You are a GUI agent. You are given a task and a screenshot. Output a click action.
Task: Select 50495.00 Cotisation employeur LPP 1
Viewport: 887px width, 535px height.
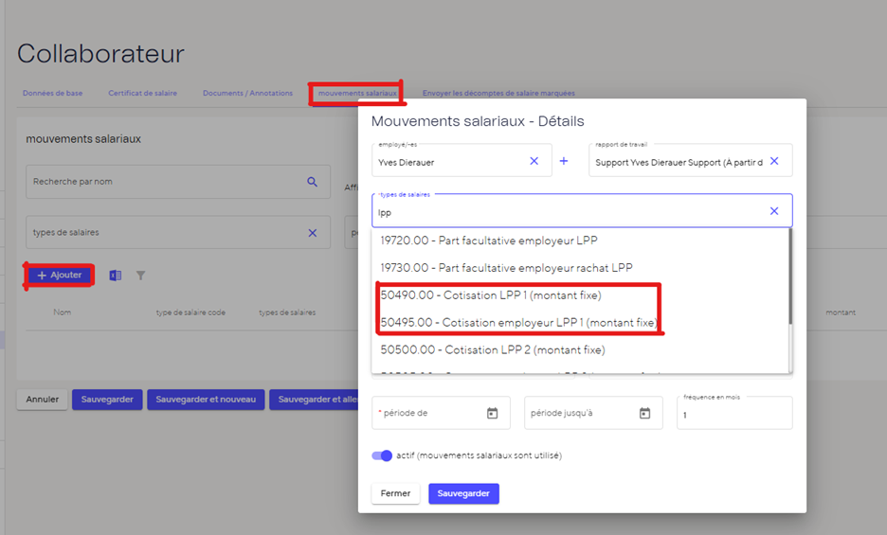click(x=518, y=323)
